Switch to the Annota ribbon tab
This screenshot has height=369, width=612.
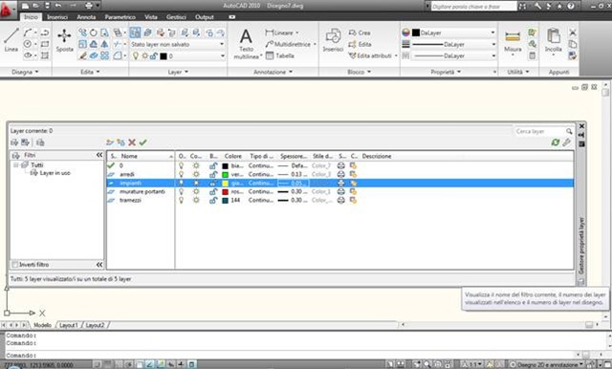(x=86, y=17)
